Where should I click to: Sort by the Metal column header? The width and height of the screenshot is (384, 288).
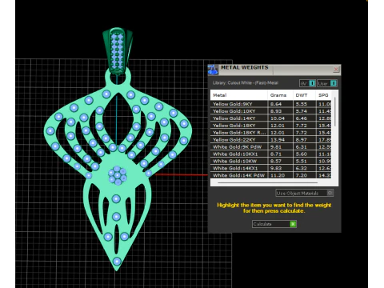click(x=239, y=95)
